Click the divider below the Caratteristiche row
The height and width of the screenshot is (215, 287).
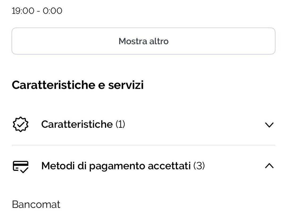pyautogui.click(x=143, y=145)
